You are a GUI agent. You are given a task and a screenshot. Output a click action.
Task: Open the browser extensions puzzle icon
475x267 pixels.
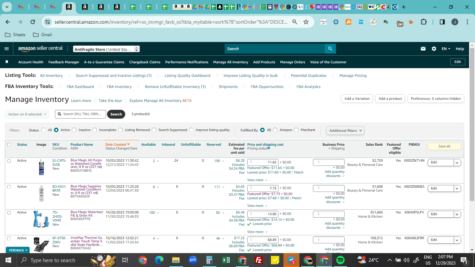424,22
